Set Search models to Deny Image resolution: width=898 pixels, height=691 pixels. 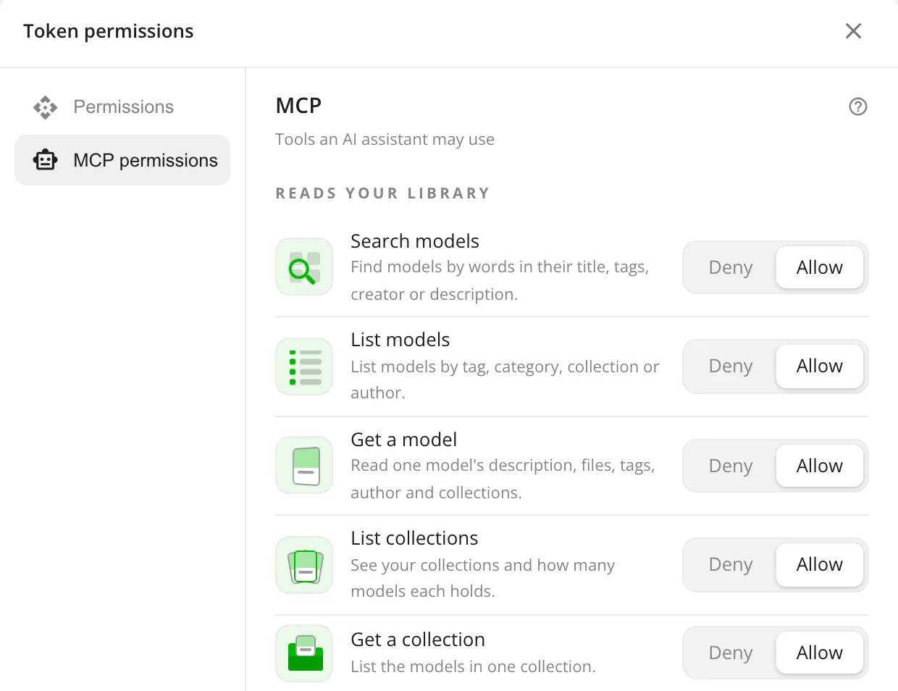(730, 267)
